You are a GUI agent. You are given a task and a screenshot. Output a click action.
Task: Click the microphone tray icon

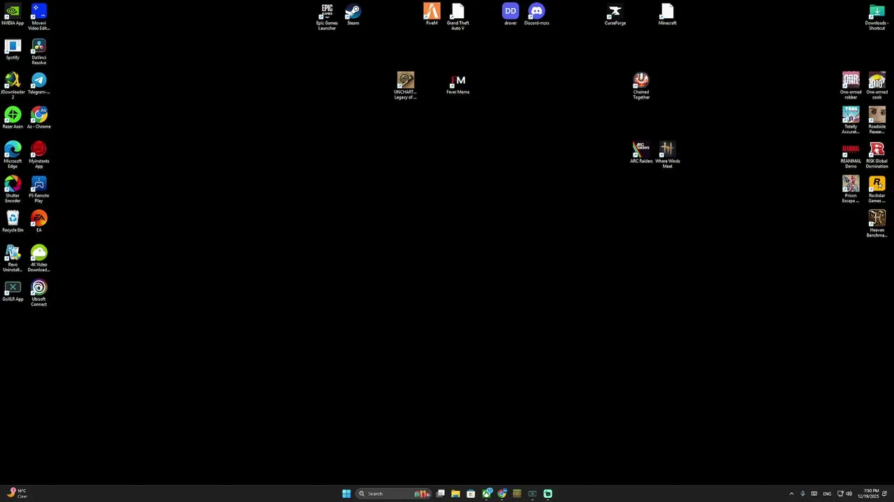(x=803, y=494)
